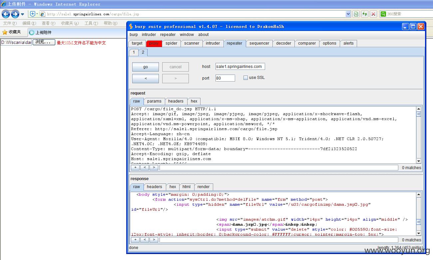Open the window menu in Burp Suite
This screenshot has width=433, height=260.
187,35
